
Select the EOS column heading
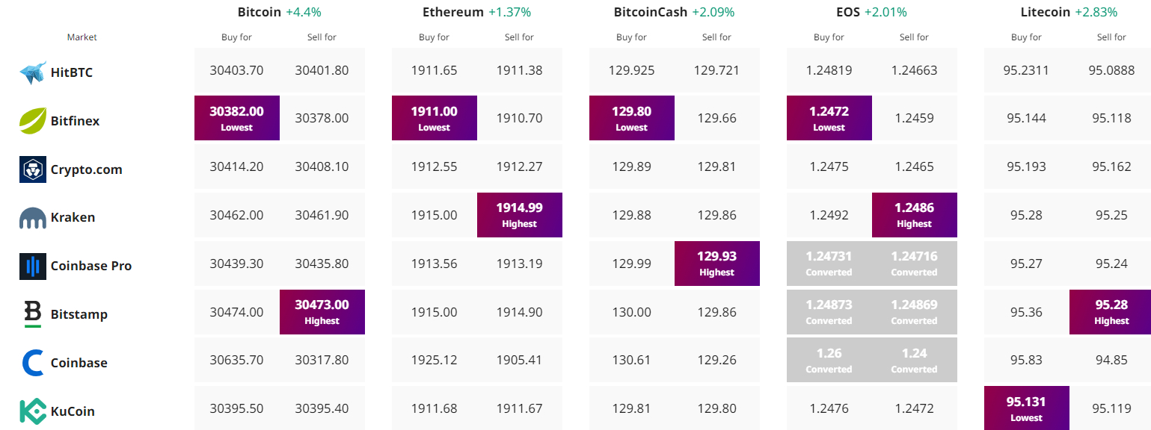847,12
